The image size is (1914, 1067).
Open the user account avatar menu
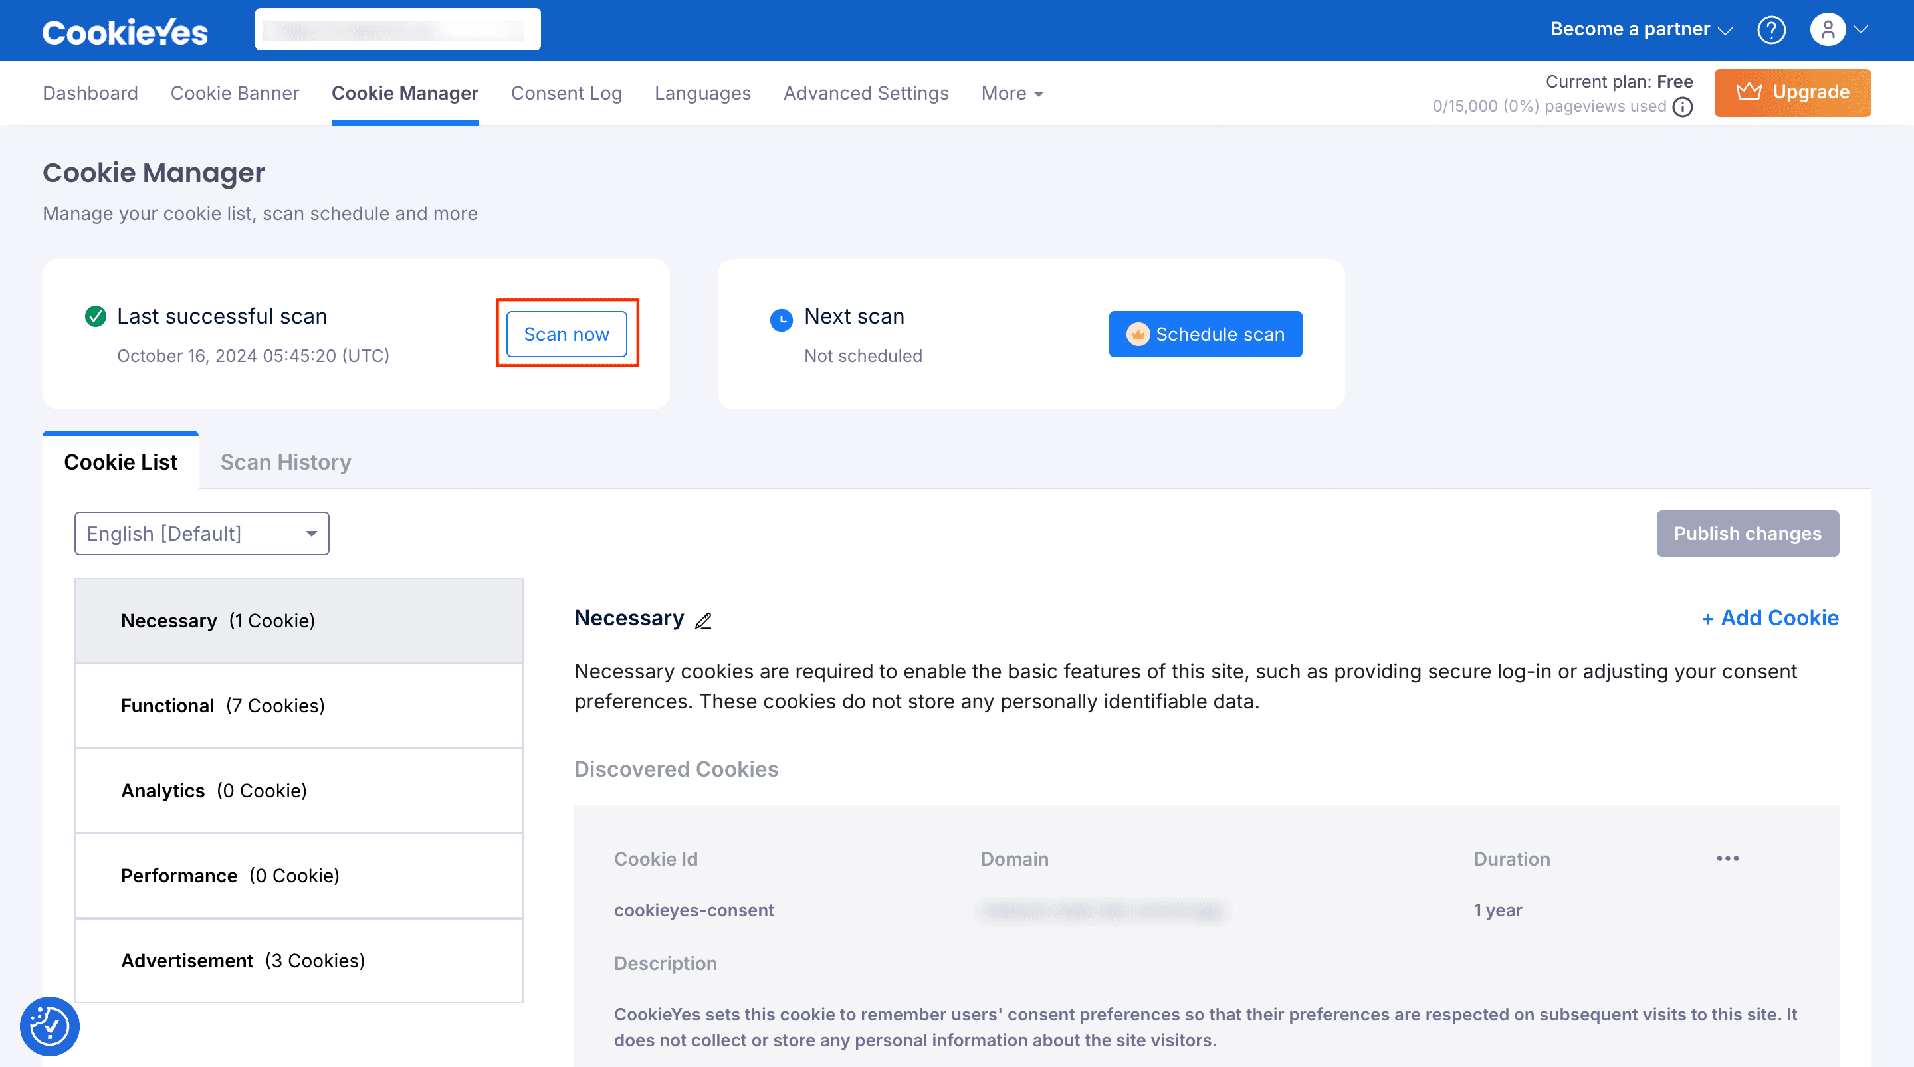(x=1828, y=30)
